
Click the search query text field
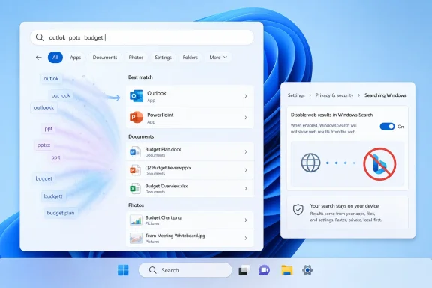click(x=142, y=37)
